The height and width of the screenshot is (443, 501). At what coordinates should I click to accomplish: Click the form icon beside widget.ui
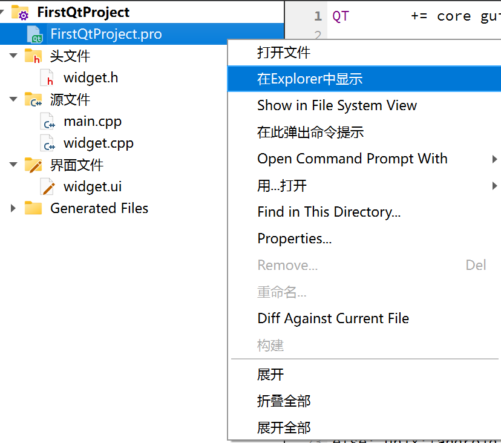pos(47,186)
